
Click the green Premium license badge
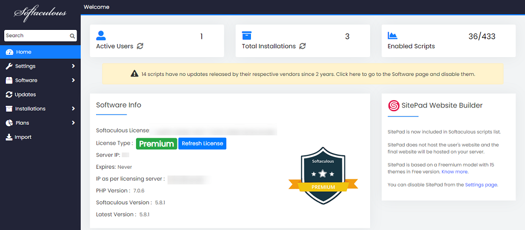coord(156,144)
